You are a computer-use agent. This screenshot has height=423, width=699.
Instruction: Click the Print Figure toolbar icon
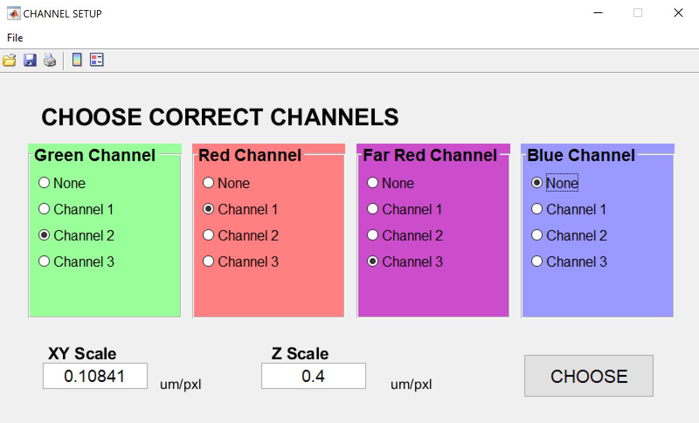coord(50,60)
